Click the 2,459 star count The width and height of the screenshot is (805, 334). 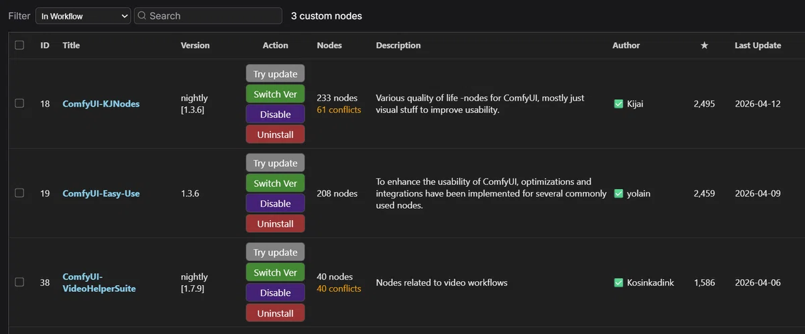point(704,193)
